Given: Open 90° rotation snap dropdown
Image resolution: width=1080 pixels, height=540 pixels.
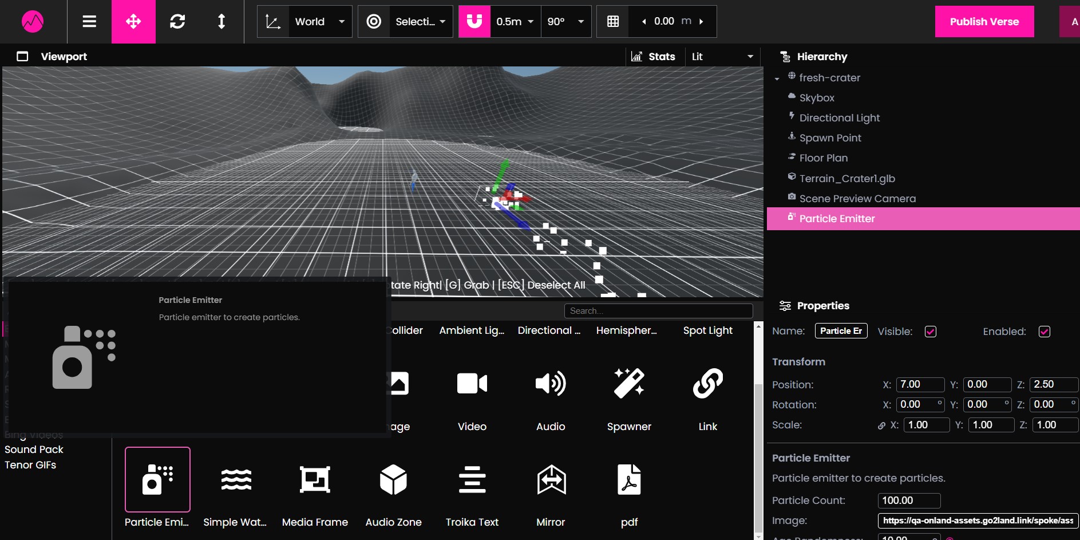Looking at the screenshot, I should pos(566,22).
